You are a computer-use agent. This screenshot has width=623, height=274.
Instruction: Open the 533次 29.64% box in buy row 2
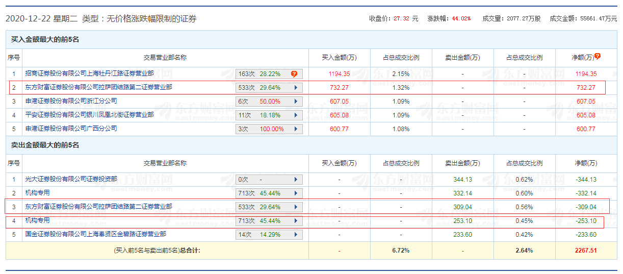269,88
